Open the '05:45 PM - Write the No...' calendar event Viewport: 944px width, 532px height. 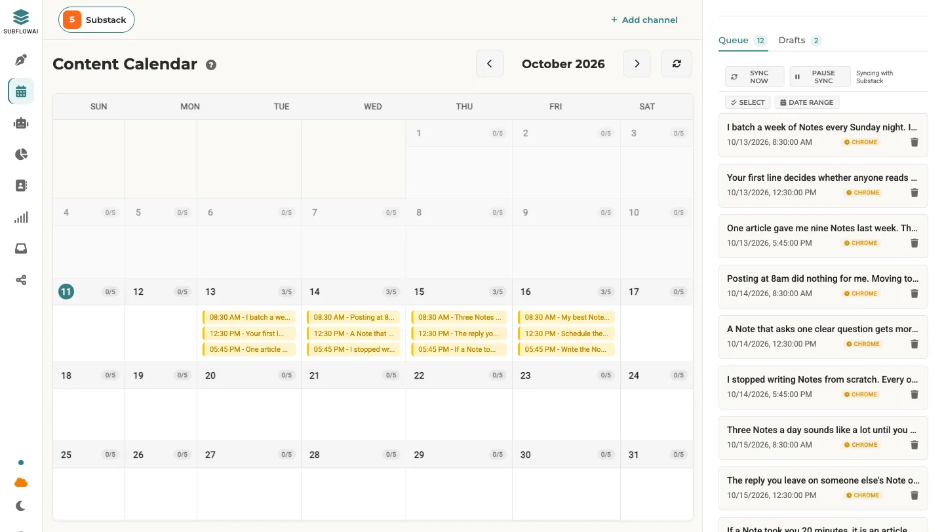click(566, 349)
